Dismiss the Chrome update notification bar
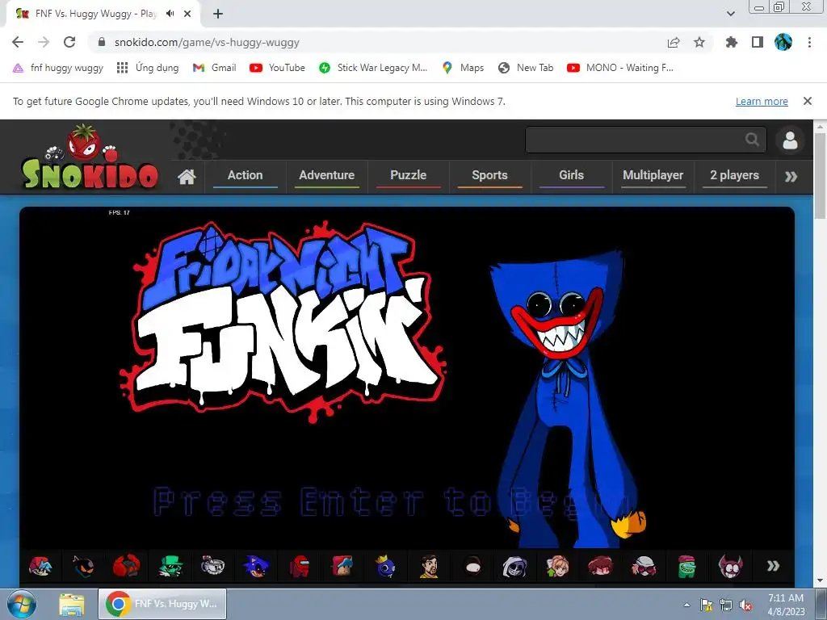Screen dimensions: 827x620 tap(808, 101)
